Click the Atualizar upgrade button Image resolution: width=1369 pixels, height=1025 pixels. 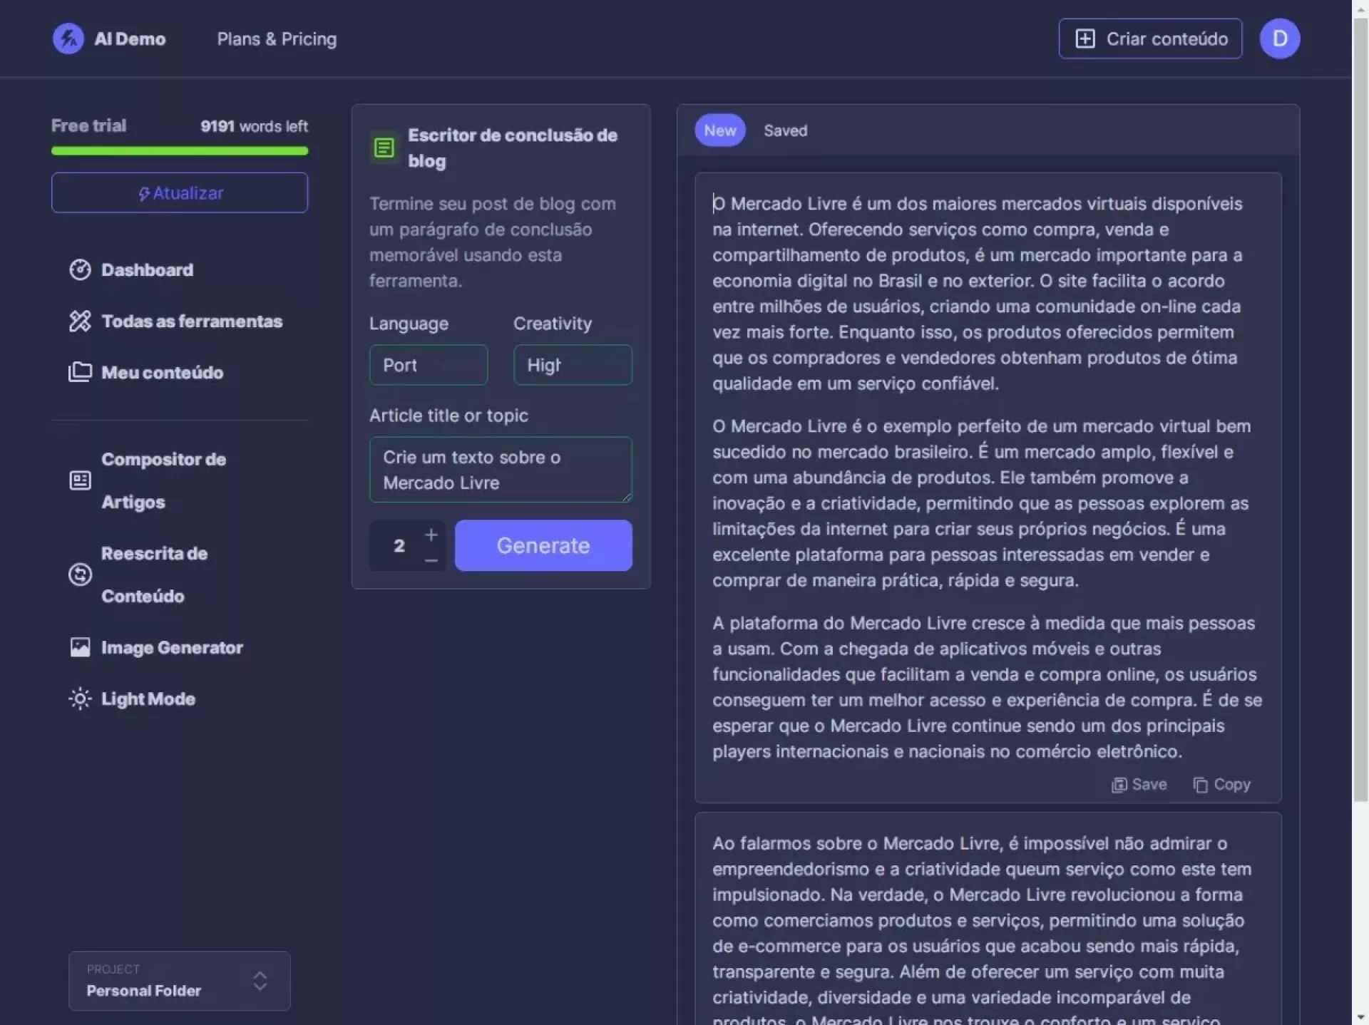pyautogui.click(x=179, y=192)
